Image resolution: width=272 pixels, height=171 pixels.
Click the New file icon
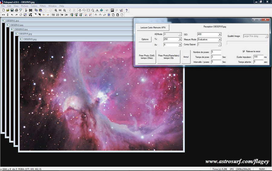click(3, 10)
